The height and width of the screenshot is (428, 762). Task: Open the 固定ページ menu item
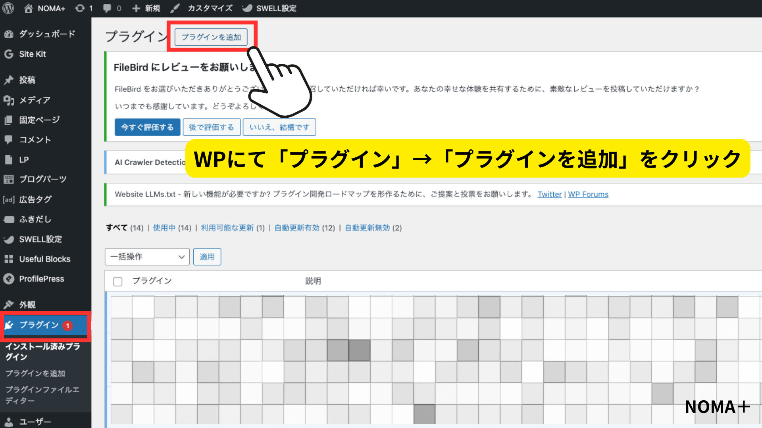39,120
